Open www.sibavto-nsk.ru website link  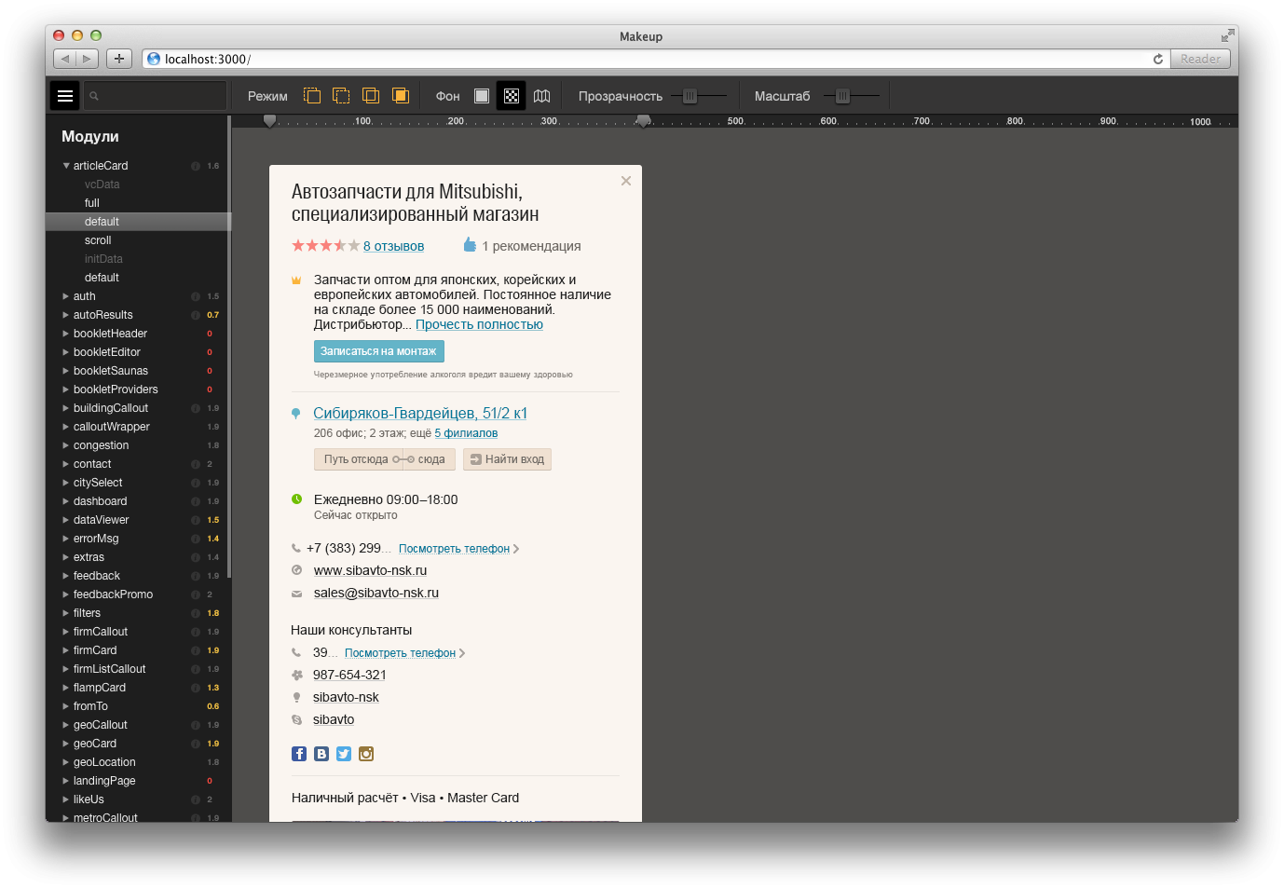point(370,570)
